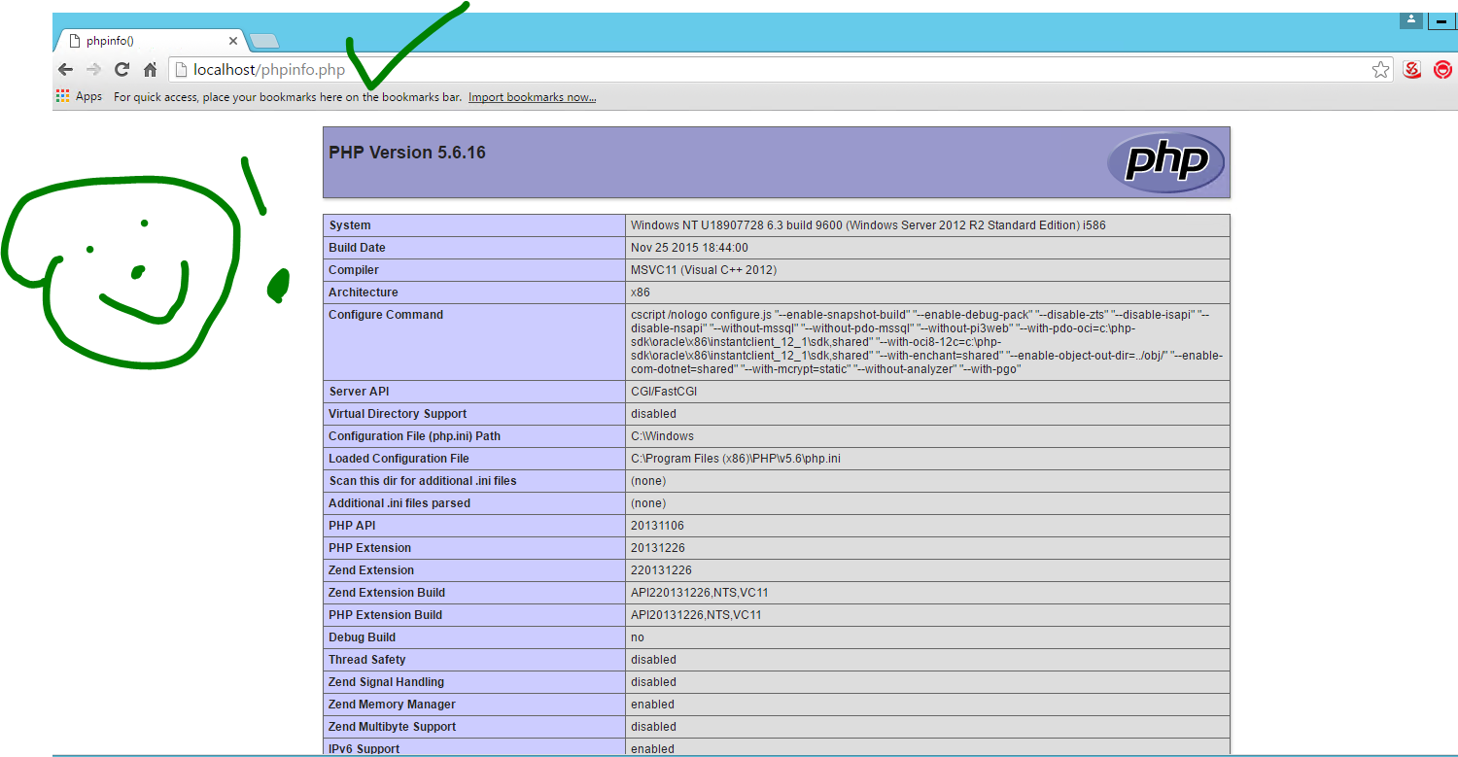
Task: Click the IPv6 Support label
Action: pos(364,749)
